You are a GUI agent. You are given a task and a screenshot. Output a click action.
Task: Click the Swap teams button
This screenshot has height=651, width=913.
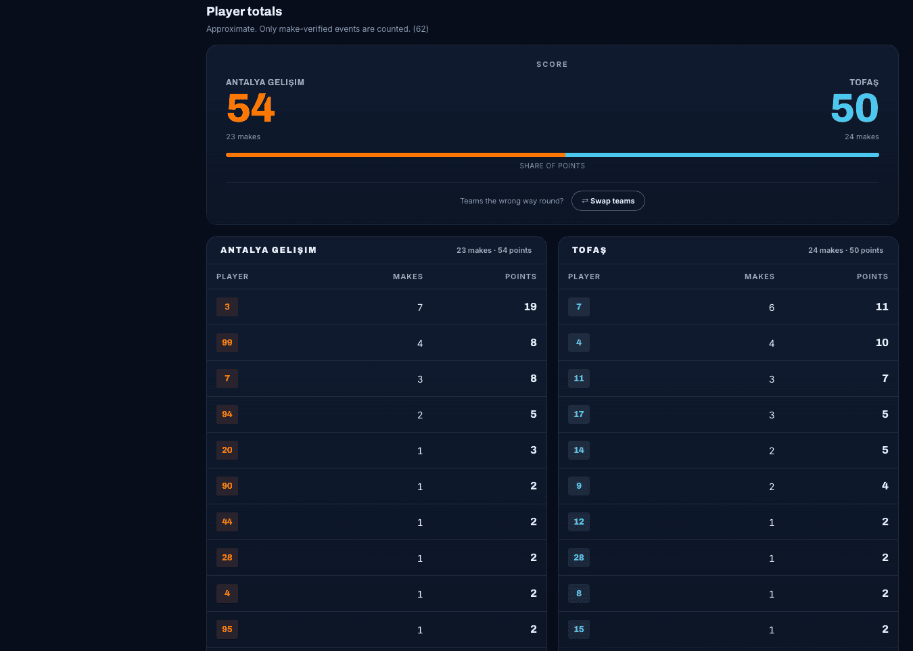608,201
